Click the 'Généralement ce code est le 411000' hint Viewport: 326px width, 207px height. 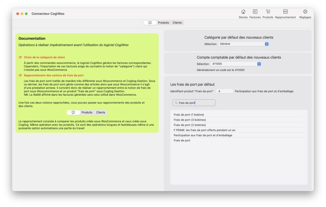pyautogui.click(x=220, y=70)
